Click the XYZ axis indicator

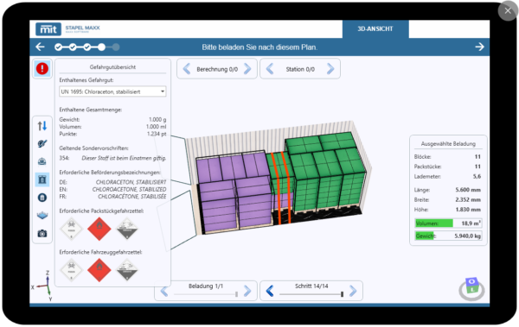tap(44, 286)
